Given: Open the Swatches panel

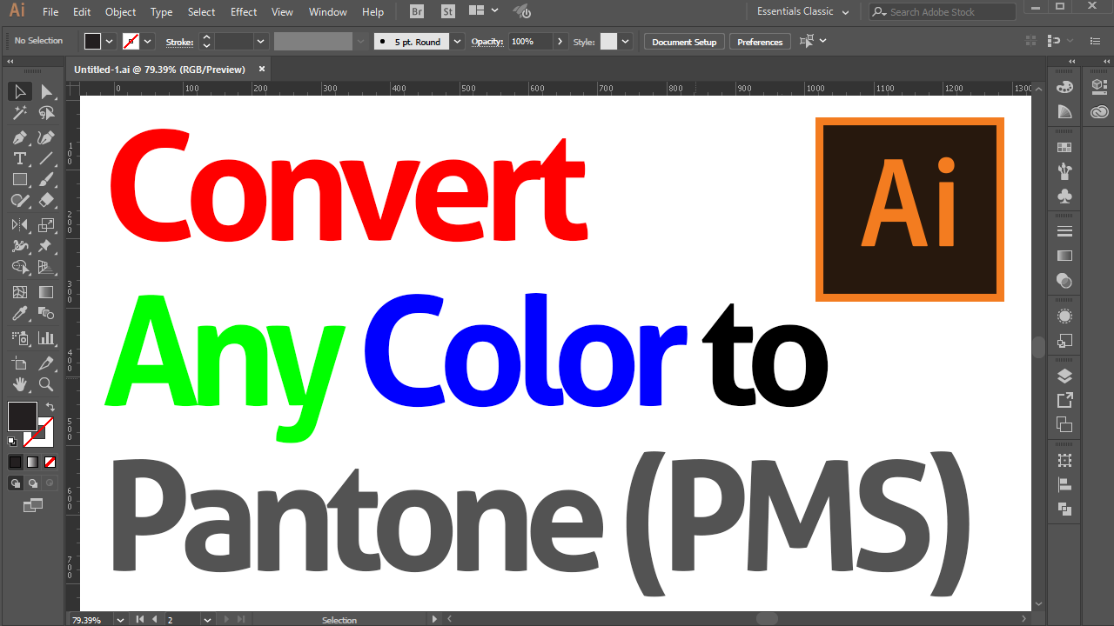Looking at the screenshot, I should [1064, 146].
